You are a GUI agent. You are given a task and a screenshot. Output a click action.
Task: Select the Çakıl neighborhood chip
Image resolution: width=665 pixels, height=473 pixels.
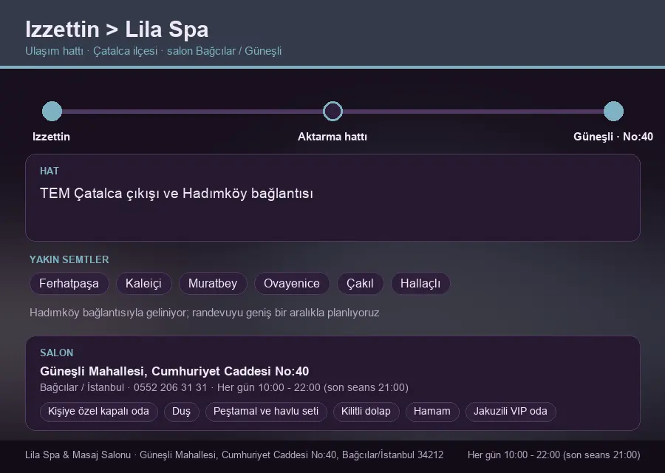(x=360, y=283)
